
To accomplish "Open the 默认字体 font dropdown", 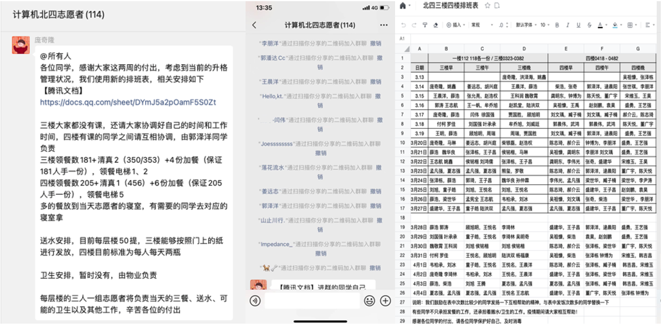I will pos(524,25).
